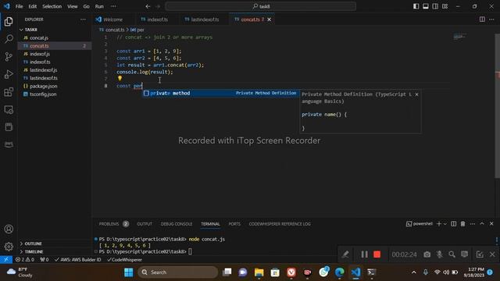The width and height of the screenshot is (500, 281).
Task: Open new terminal profile dropdown arrow
Action: 445,224
